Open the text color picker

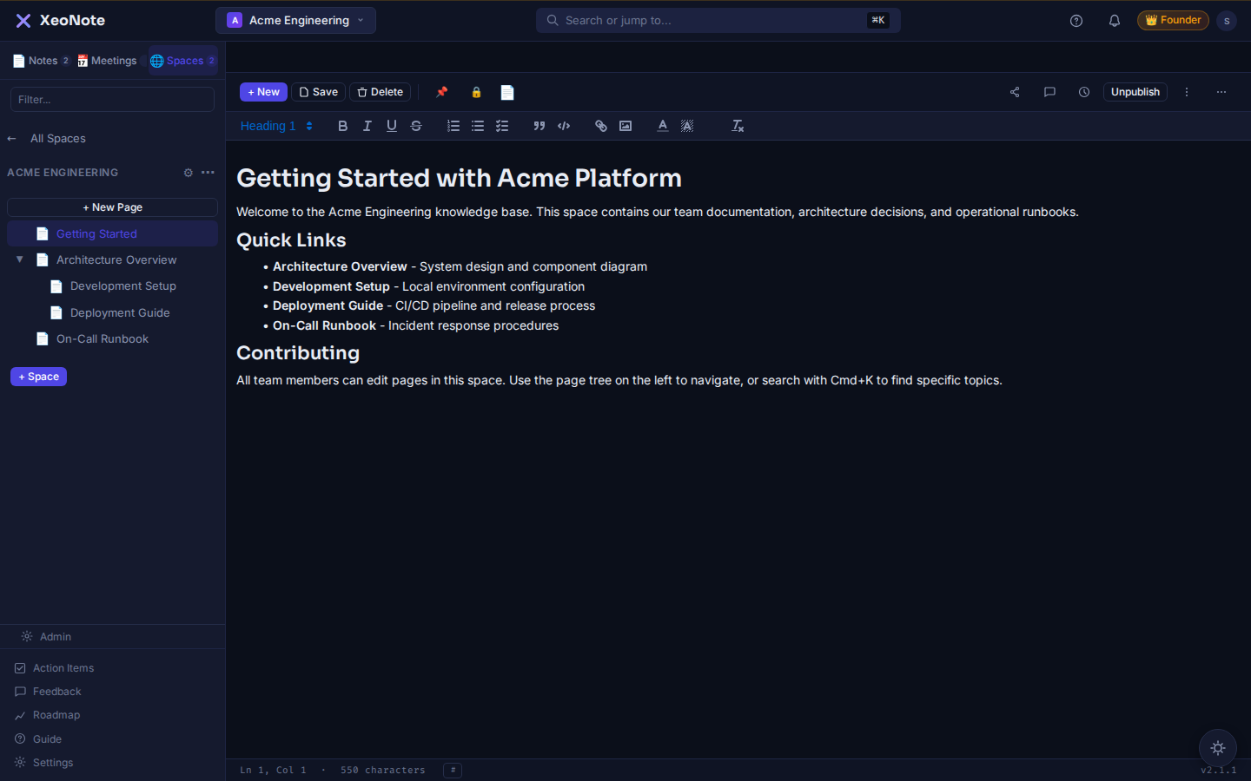tap(663, 126)
